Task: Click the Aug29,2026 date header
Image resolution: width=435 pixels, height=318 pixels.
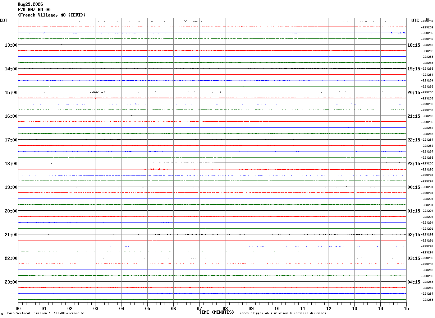Action: coord(30,4)
